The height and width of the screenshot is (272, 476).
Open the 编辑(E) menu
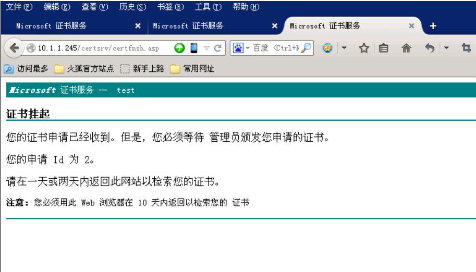pyautogui.click(x=57, y=7)
